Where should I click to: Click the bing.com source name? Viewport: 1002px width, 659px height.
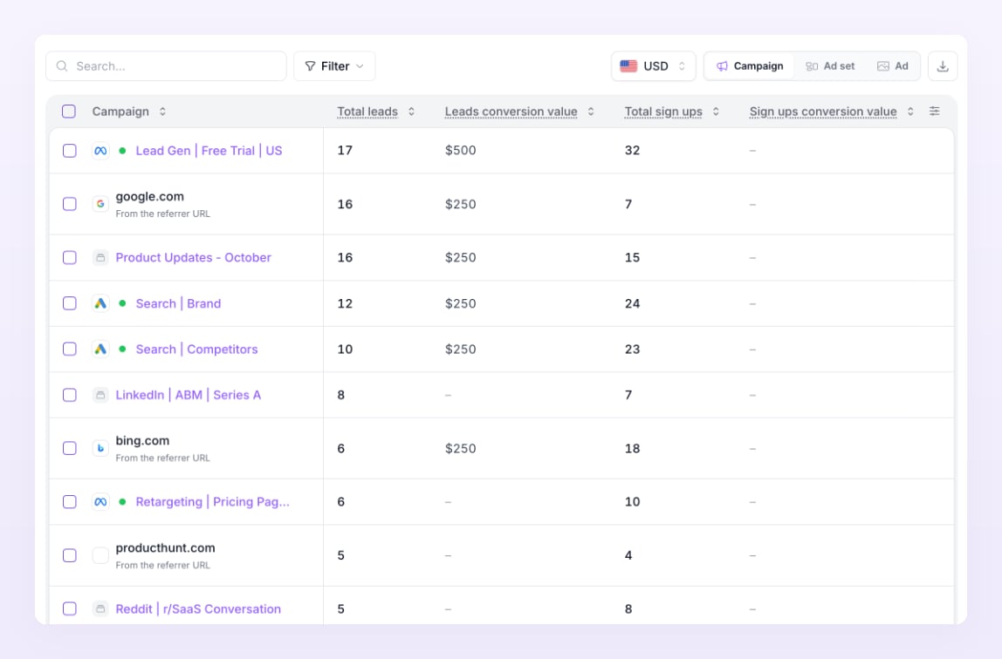click(142, 441)
